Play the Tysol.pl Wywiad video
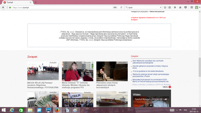Viewport: 201px width, 113px height. coord(151,105)
